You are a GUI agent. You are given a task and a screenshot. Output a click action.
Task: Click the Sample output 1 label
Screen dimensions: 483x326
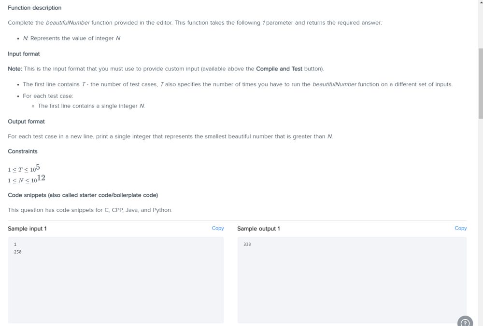(258, 229)
